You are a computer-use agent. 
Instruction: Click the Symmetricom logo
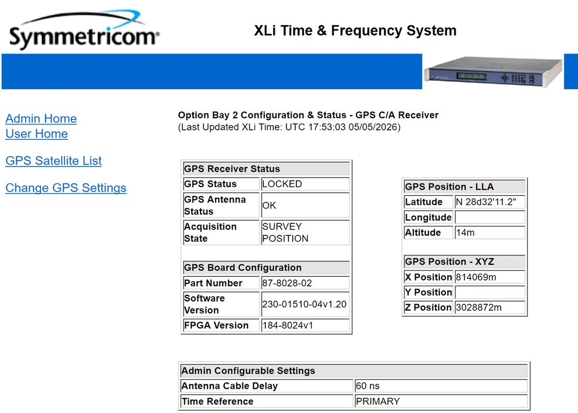point(85,29)
